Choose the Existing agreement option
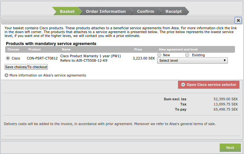The image size is (244, 154). pyautogui.click(x=187, y=55)
